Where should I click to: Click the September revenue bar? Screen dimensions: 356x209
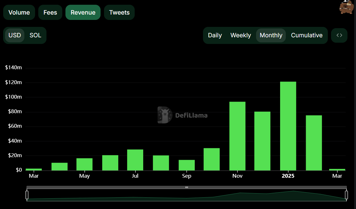(x=187, y=165)
